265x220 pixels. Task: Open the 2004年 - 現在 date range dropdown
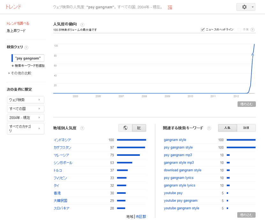pos(26,118)
